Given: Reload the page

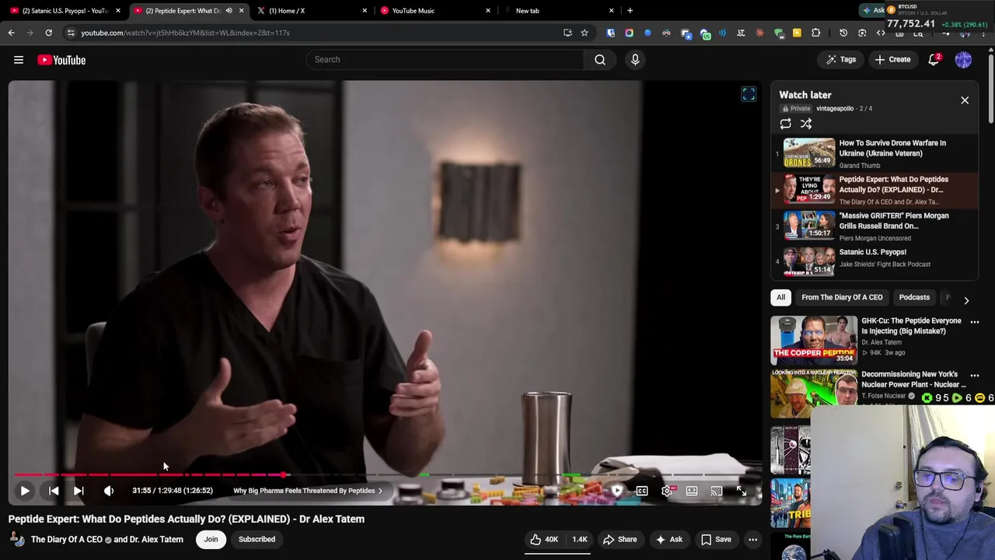Looking at the screenshot, I should (x=48, y=33).
